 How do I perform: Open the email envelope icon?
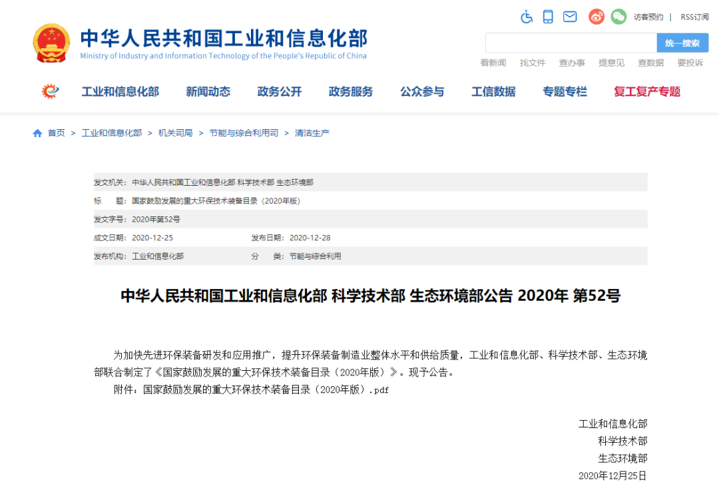point(569,17)
